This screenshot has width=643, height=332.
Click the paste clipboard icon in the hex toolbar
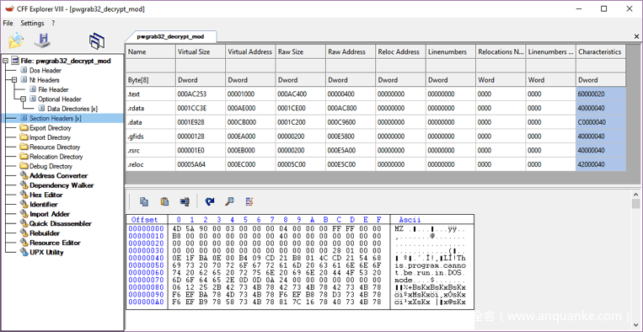click(165, 201)
